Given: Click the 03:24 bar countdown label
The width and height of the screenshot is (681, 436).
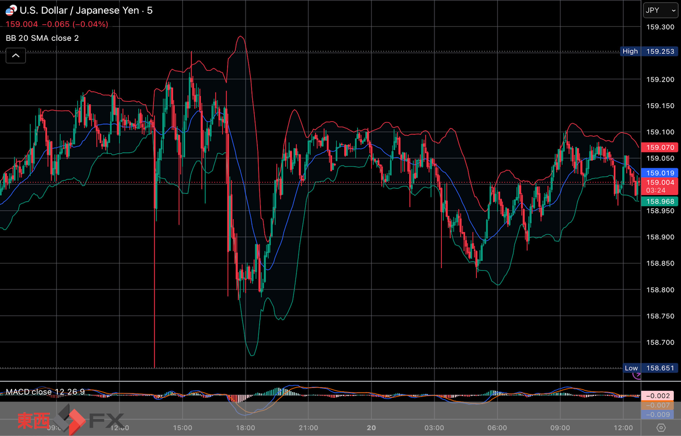Looking at the screenshot, I should pos(655,191).
